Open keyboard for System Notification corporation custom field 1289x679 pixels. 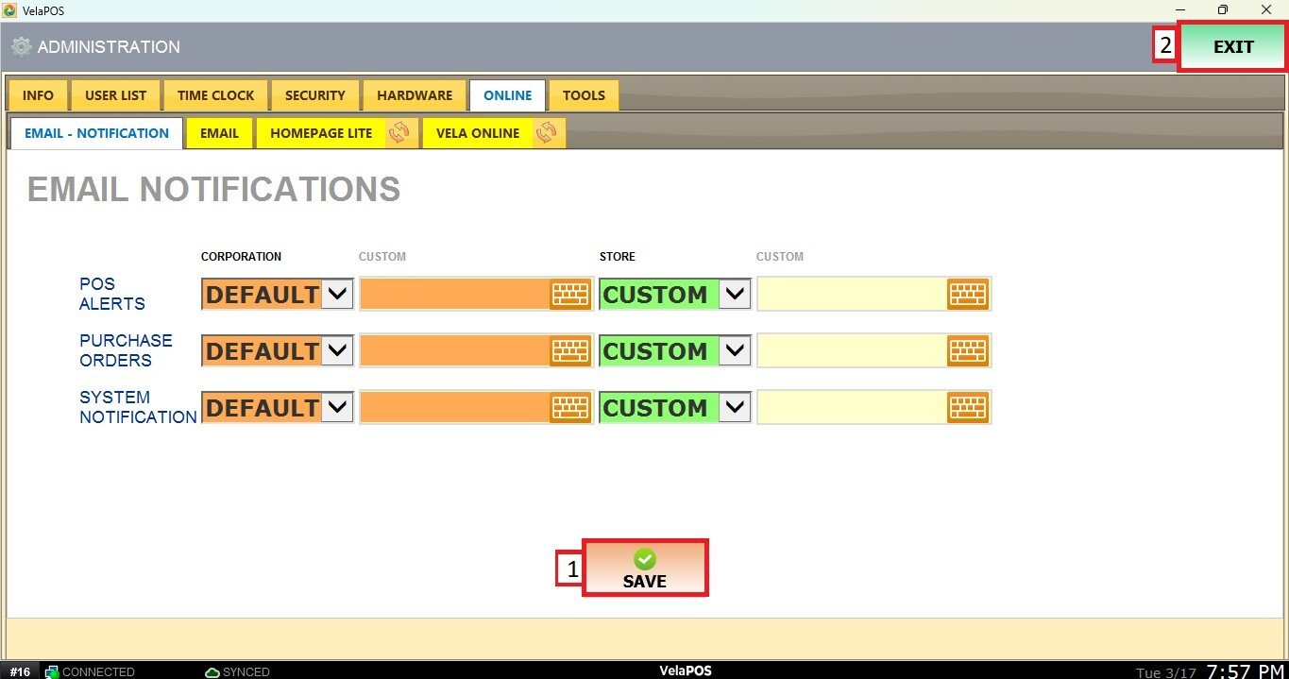(x=569, y=408)
